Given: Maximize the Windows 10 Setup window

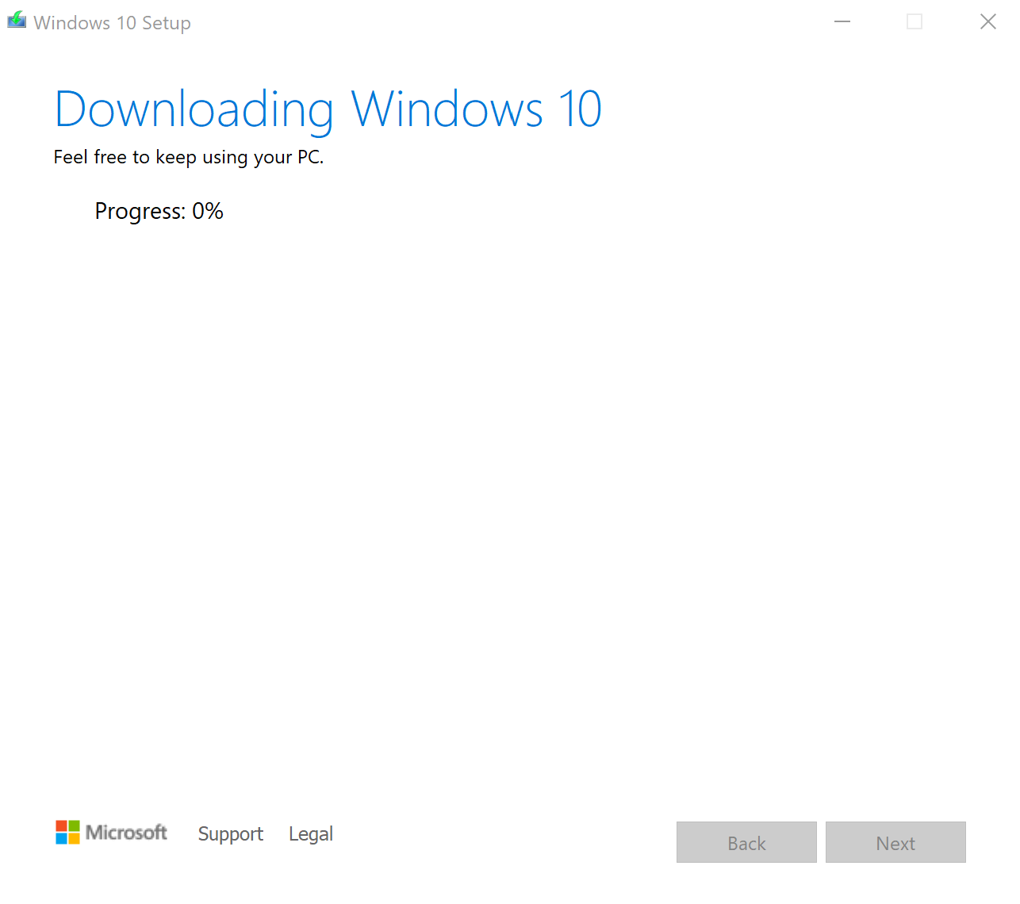Looking at the screenshot, I should (915, 21).
